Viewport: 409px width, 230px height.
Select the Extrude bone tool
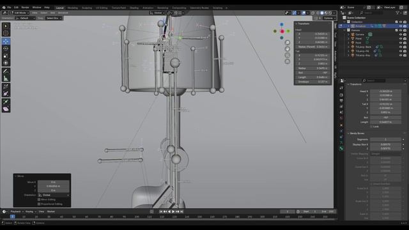pyautogui.click(x=6, y=102)
